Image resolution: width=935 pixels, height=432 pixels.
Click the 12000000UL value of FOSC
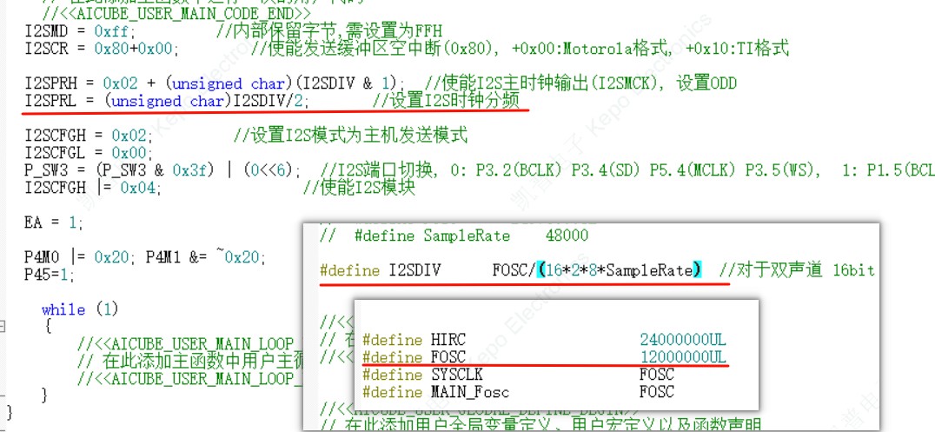tap(682, 356)
